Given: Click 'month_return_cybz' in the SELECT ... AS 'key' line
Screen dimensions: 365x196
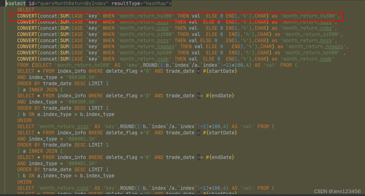Looking at the screenshot, I should click(x=64, y=188).
